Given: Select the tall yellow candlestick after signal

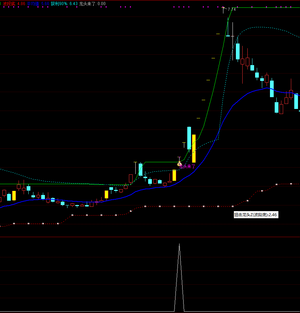Looking at the screenshot, I should tap(194, 148).
